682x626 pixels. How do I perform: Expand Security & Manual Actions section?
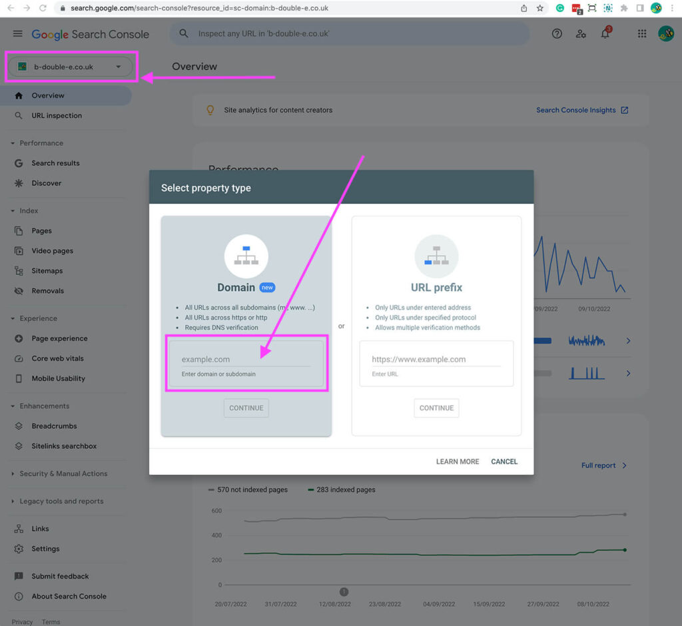(13, 474)
